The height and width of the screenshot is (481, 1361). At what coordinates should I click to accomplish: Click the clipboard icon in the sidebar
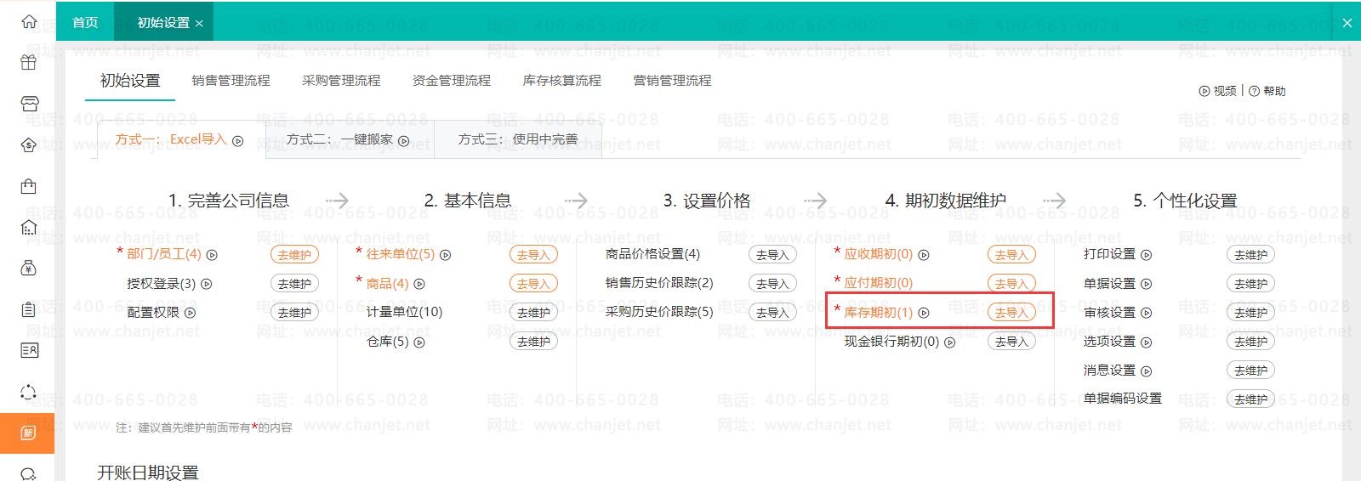click(29, 309)
